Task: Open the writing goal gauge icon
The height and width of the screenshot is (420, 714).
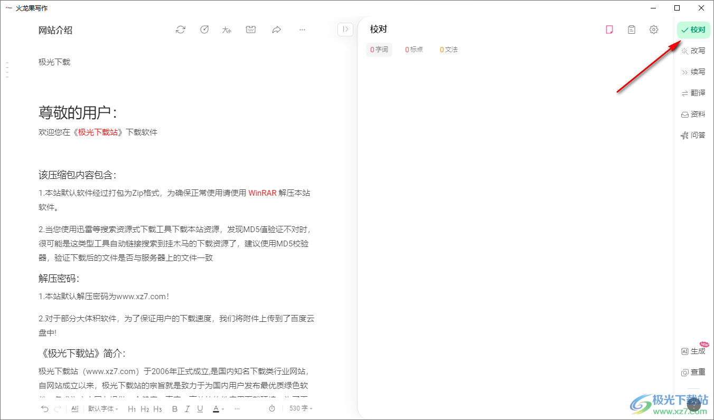Action: pos(204,30)
